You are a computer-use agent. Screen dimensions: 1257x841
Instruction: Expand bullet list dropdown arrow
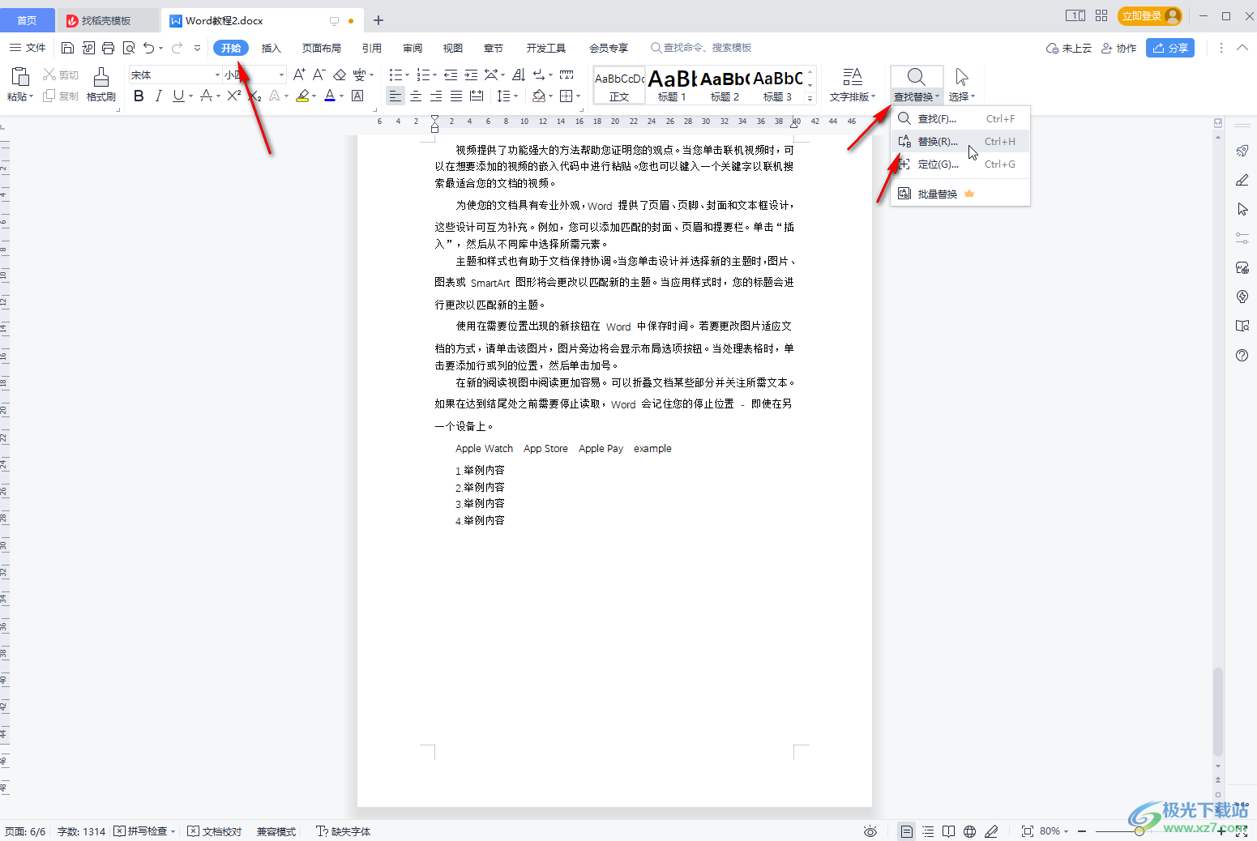coord(406,75)
